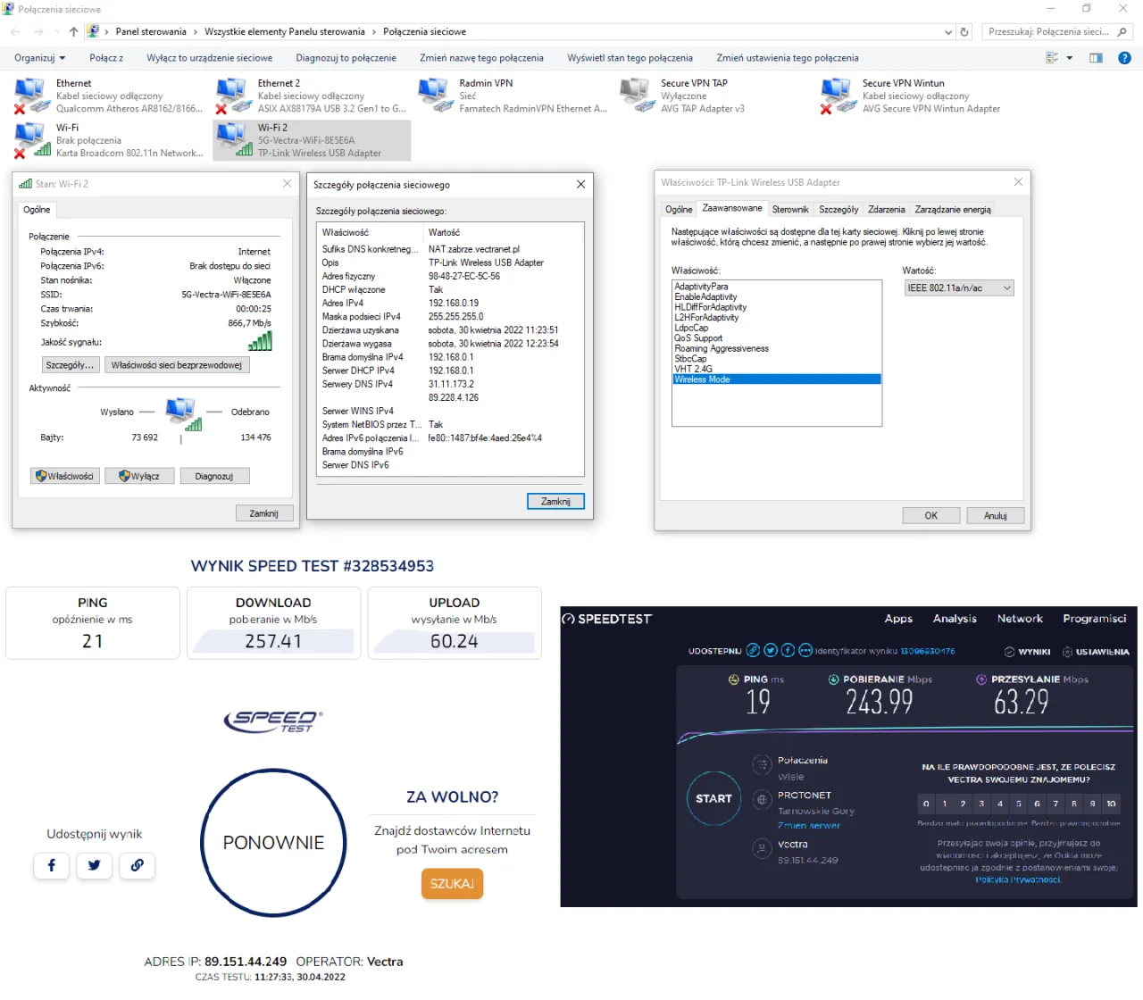The height and width of the screenshot is (1000, 1143).
Task: Copy result link with chain icon
Action: coord(138,865)
